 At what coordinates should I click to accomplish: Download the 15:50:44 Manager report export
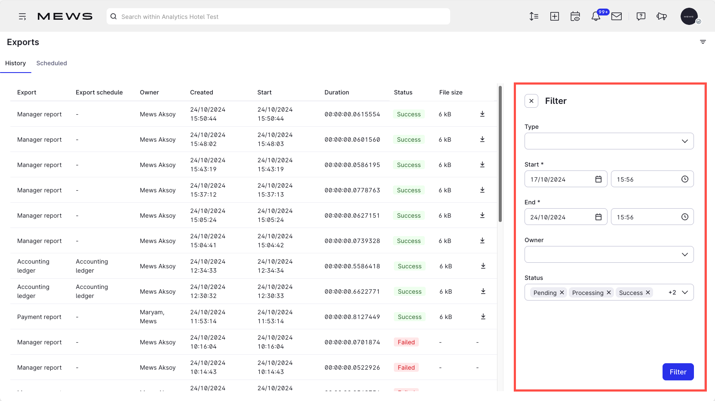(482, 114)
